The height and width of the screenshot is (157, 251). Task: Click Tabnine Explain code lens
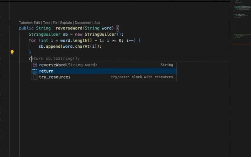pos(66,23)
